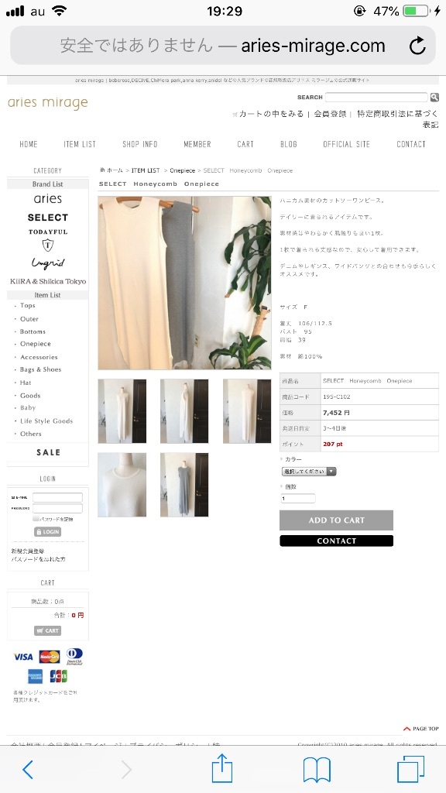Click the ADD TO CART button

[336, 520]
